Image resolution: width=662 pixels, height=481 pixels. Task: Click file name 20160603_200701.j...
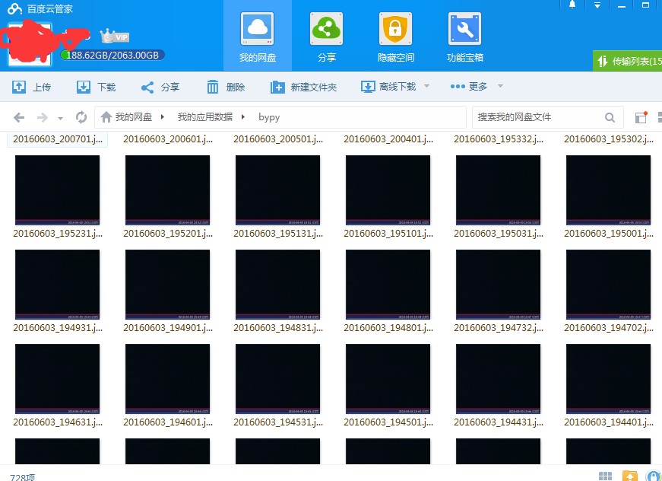58,139
